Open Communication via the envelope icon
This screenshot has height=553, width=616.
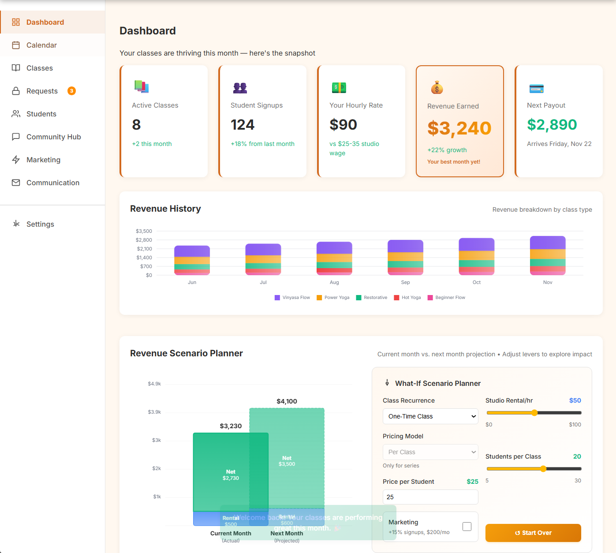point(16,183)
